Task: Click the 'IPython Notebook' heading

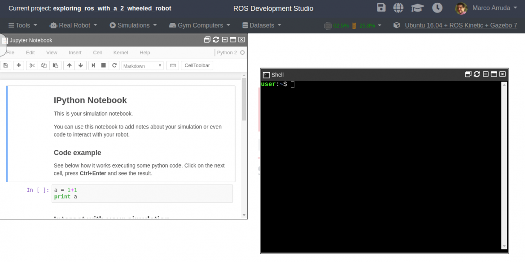Action: (x=90, y=100)
